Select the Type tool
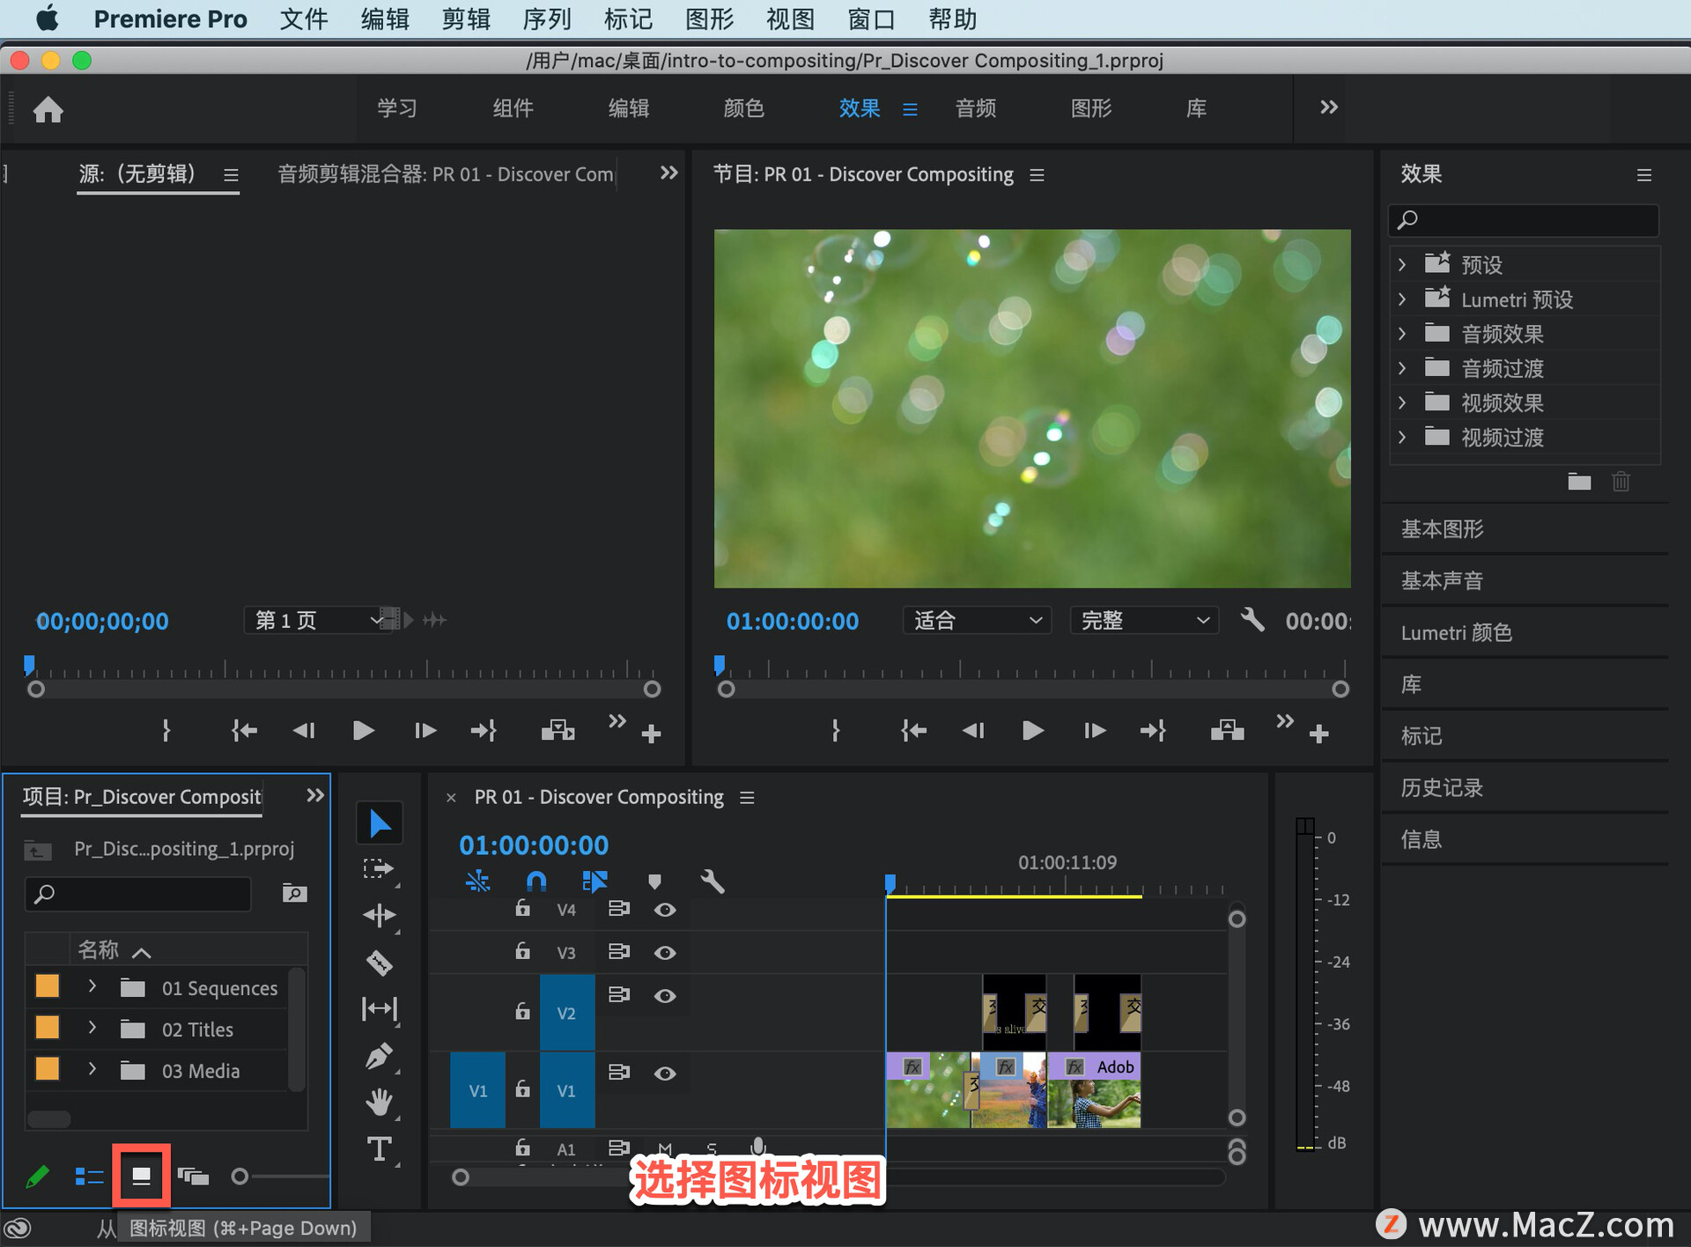1691x1247 pixels. (x=379, y=1148)
